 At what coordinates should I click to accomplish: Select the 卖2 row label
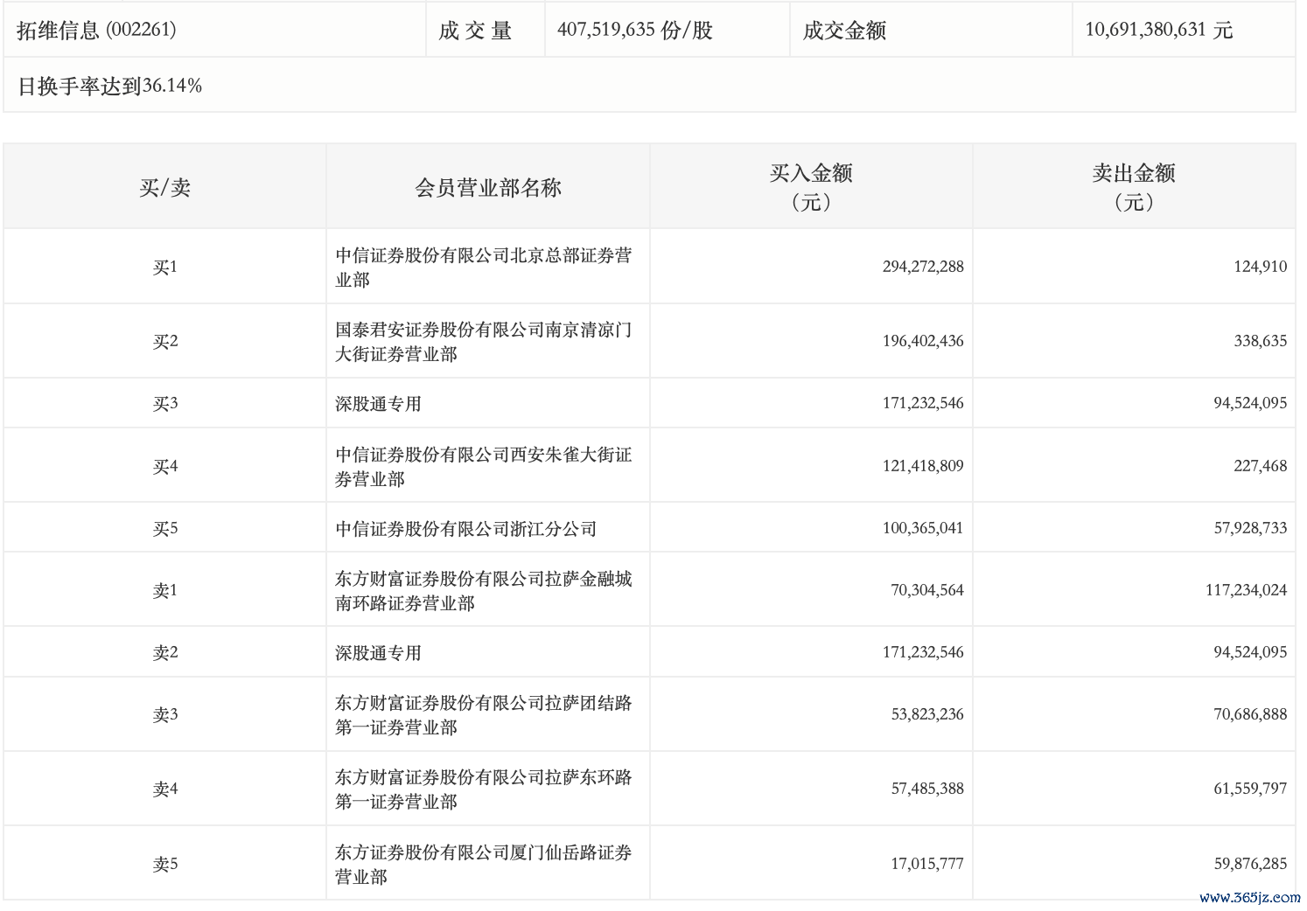click(164, 652)
